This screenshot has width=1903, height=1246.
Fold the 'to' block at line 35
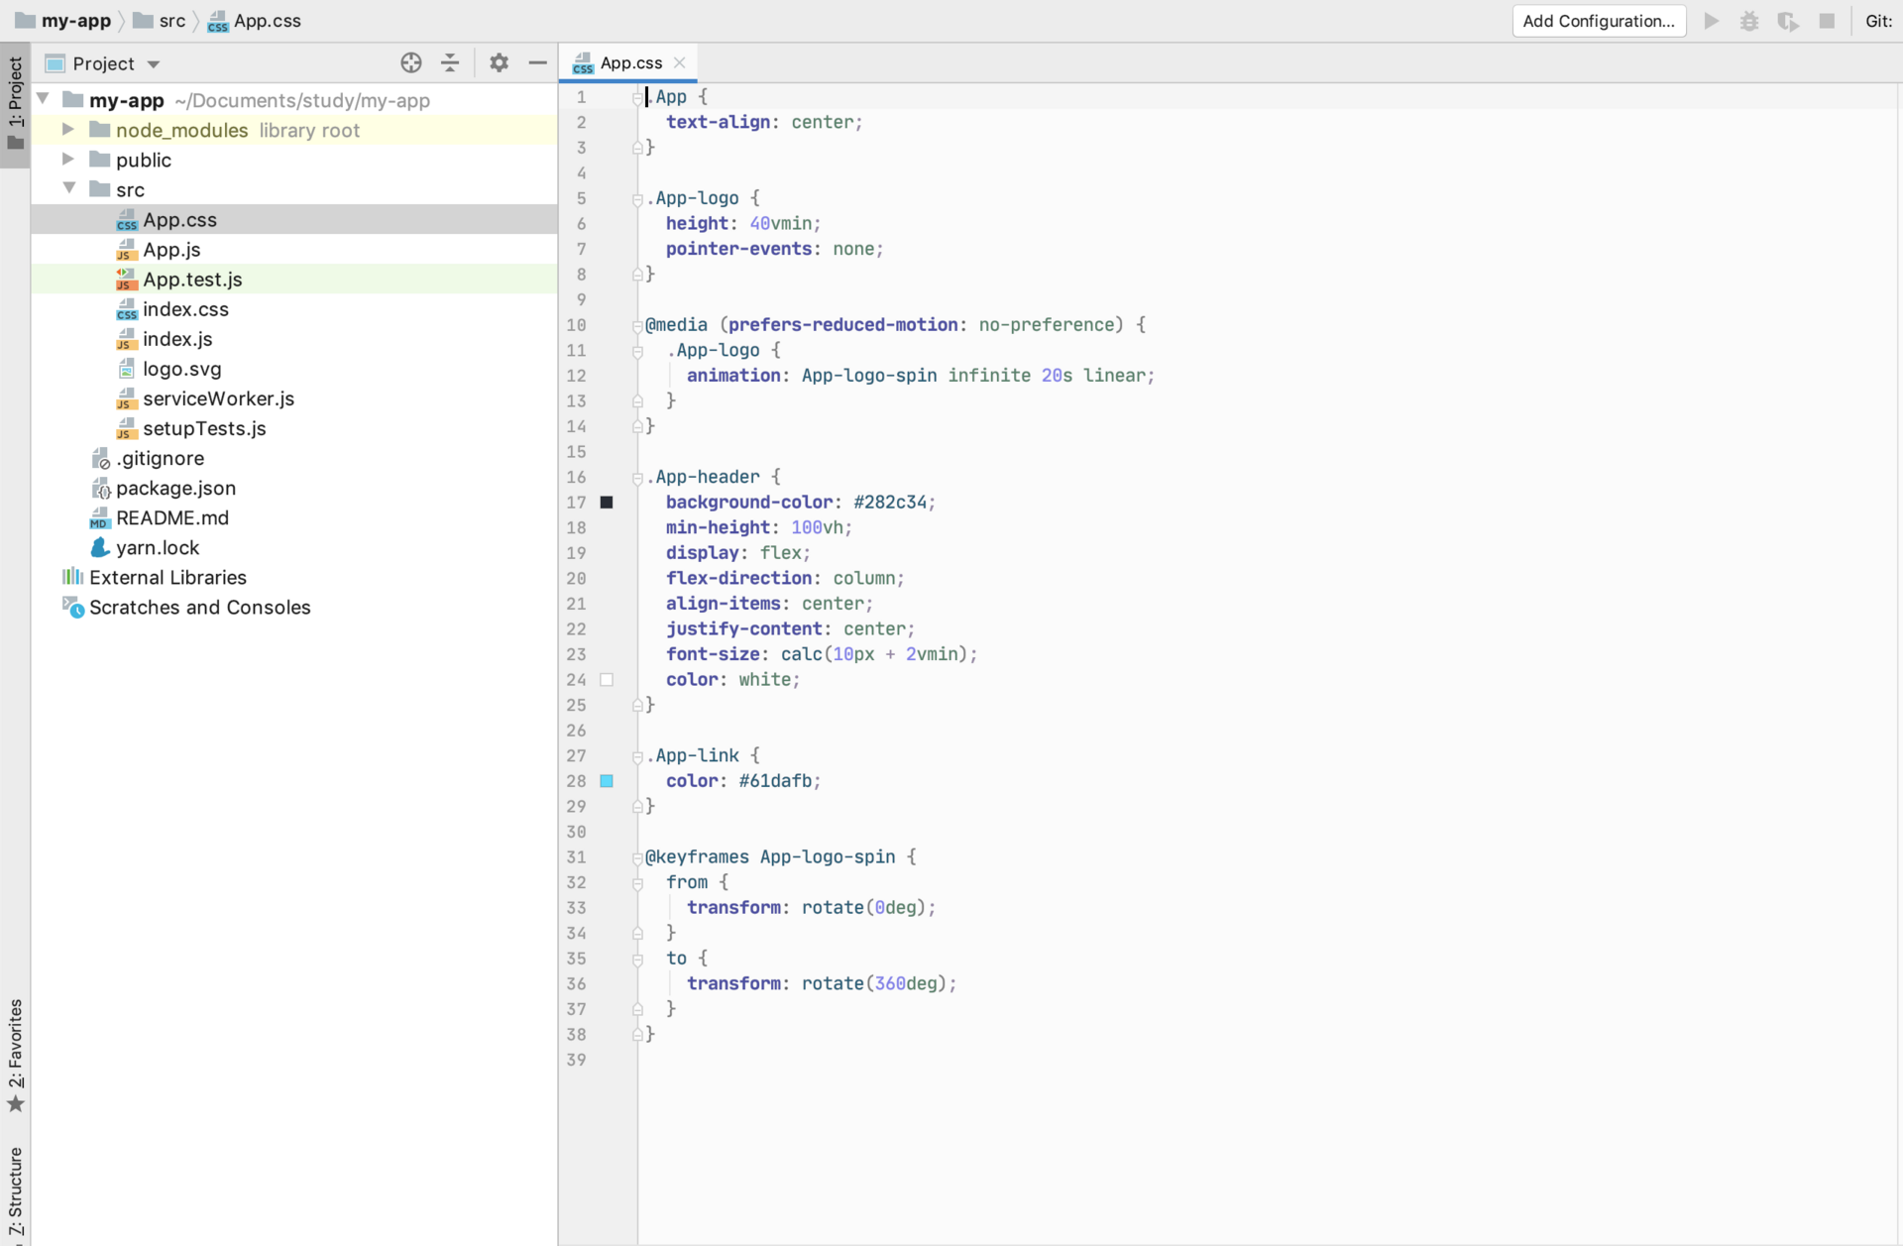coord(637,960)
